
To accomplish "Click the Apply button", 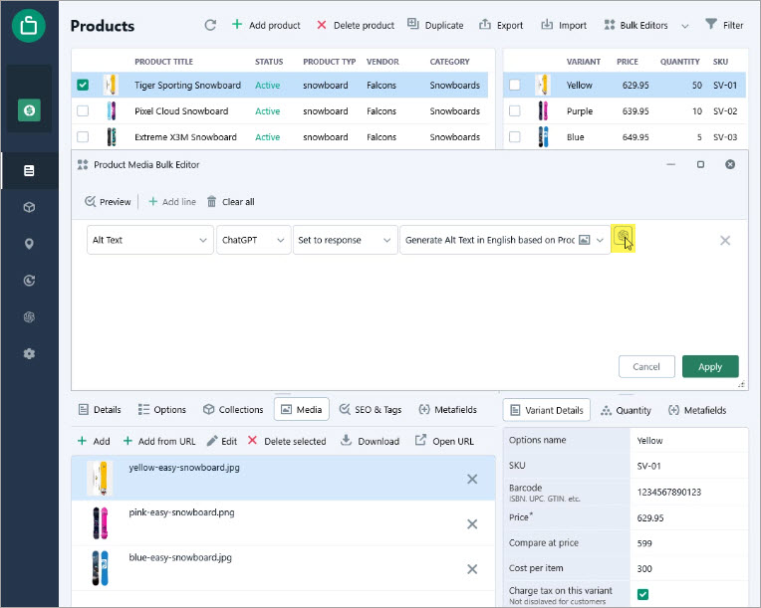I will click(710, 366).
